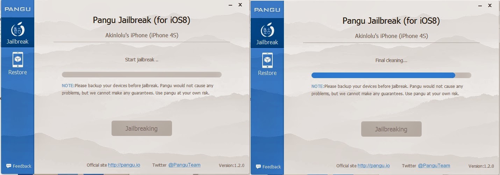Click empty progress bar in left window

point(142,74)
